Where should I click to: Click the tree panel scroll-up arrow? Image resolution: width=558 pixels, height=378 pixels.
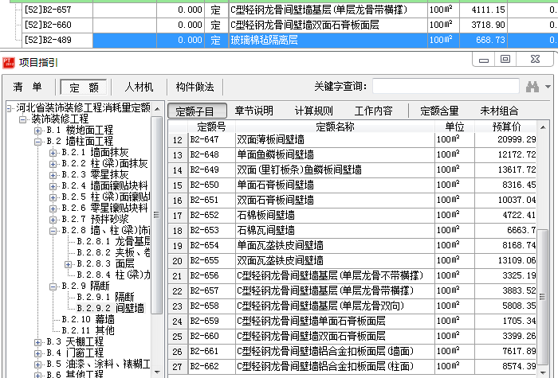pos(157,109)
